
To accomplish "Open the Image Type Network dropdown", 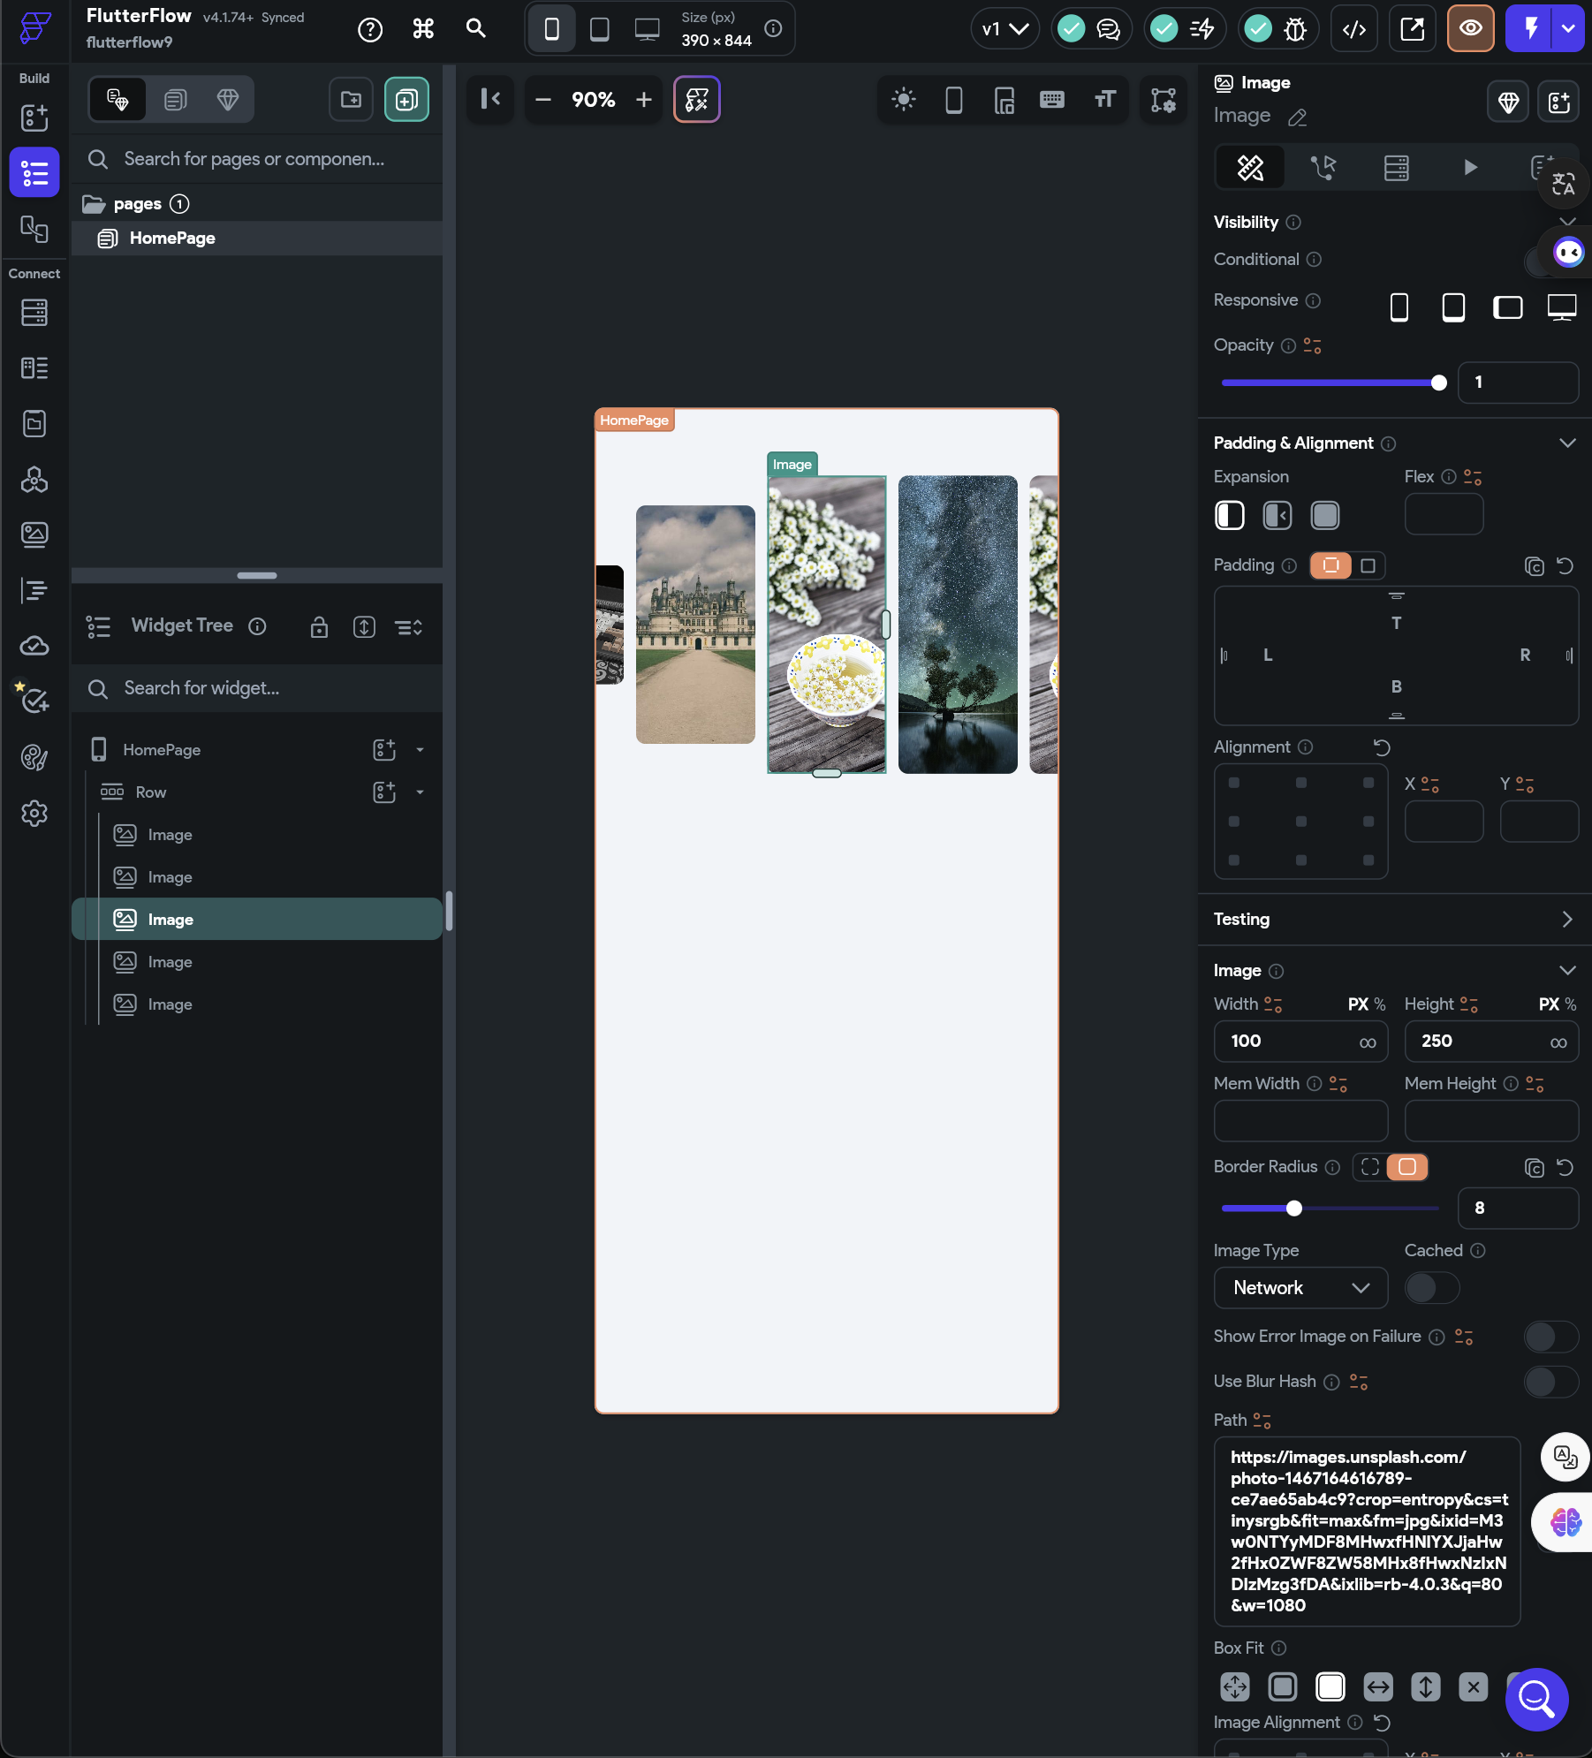I will (1300, 1288).
